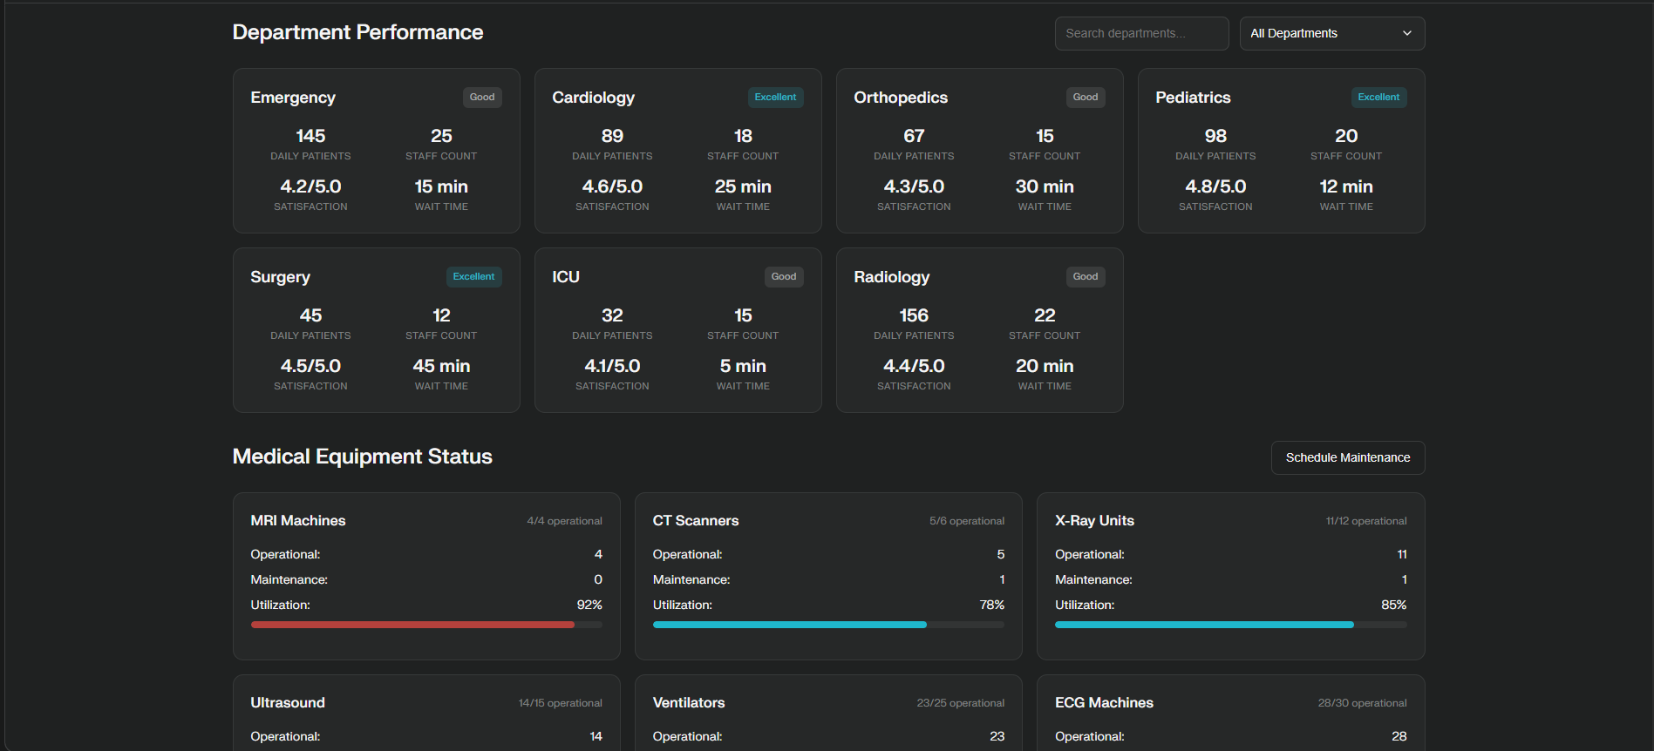Select the Pediatrics department title
Image resolution: width=1654 pixels, height=751 pixels.
(x=1193, y=98)
